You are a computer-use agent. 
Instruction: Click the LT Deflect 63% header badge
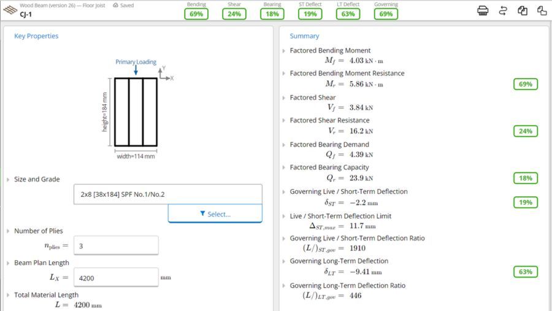[x=348, y=14]
